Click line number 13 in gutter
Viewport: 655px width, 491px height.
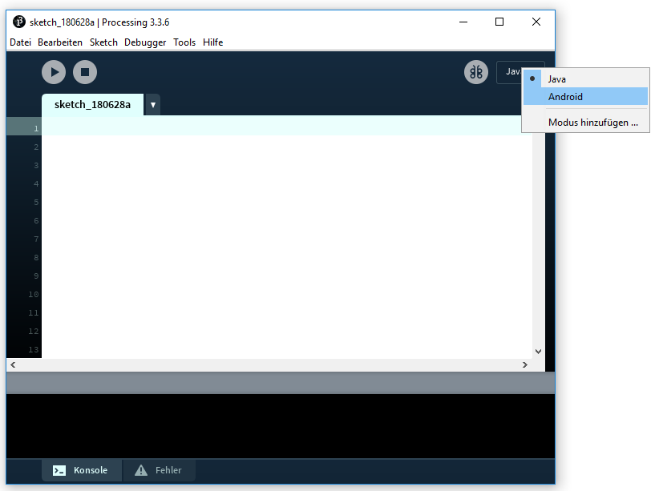34,349
